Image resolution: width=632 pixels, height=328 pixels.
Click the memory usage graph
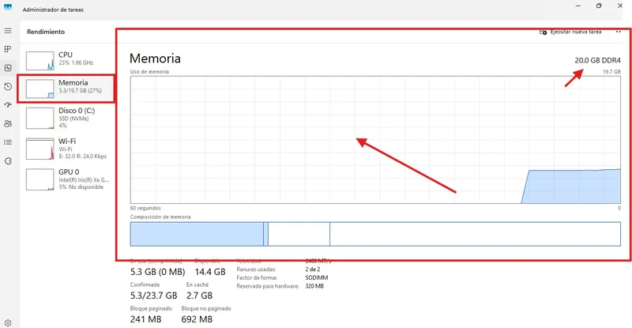(375, 140)
